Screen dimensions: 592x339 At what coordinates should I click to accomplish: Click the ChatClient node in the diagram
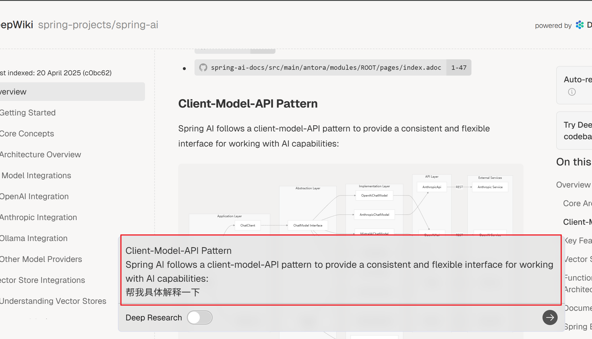[248, 225]
